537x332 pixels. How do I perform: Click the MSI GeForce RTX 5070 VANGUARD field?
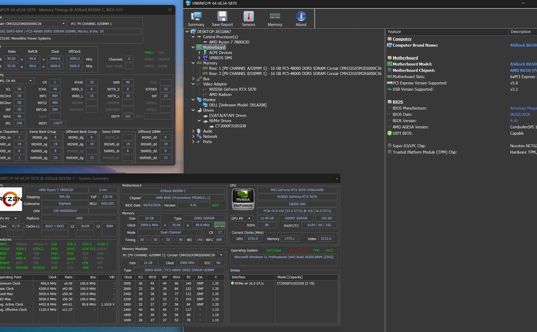[297, 190]
